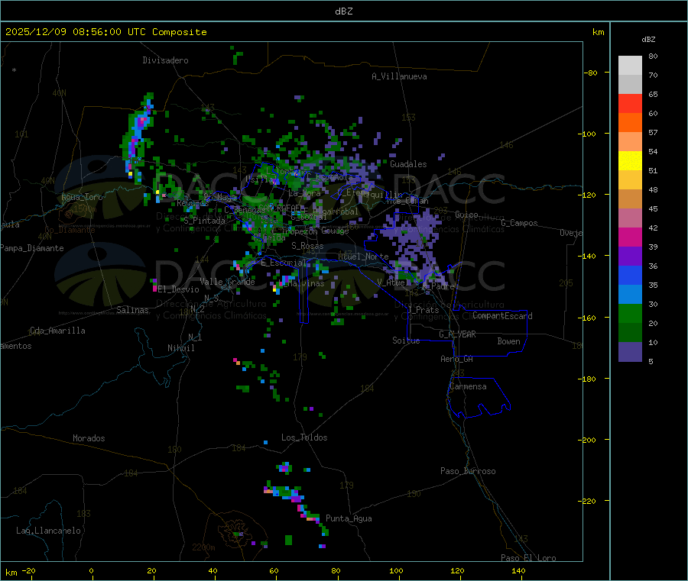
Task: Click the 0 km tick on the horizontal axis
Action: click(91, 571)
